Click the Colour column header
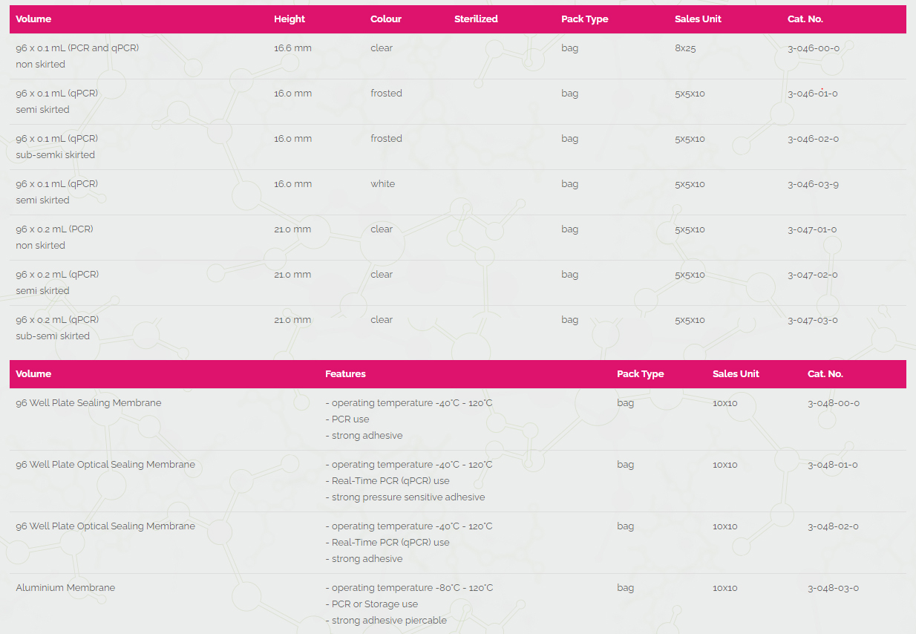 point(385,19)
